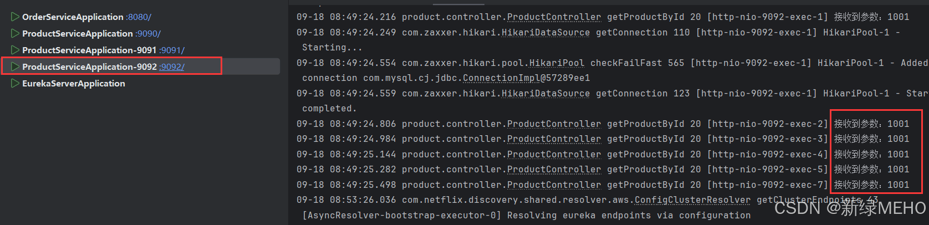Open the :9092/ port link

pyautogui.click(x=172, y=67)
